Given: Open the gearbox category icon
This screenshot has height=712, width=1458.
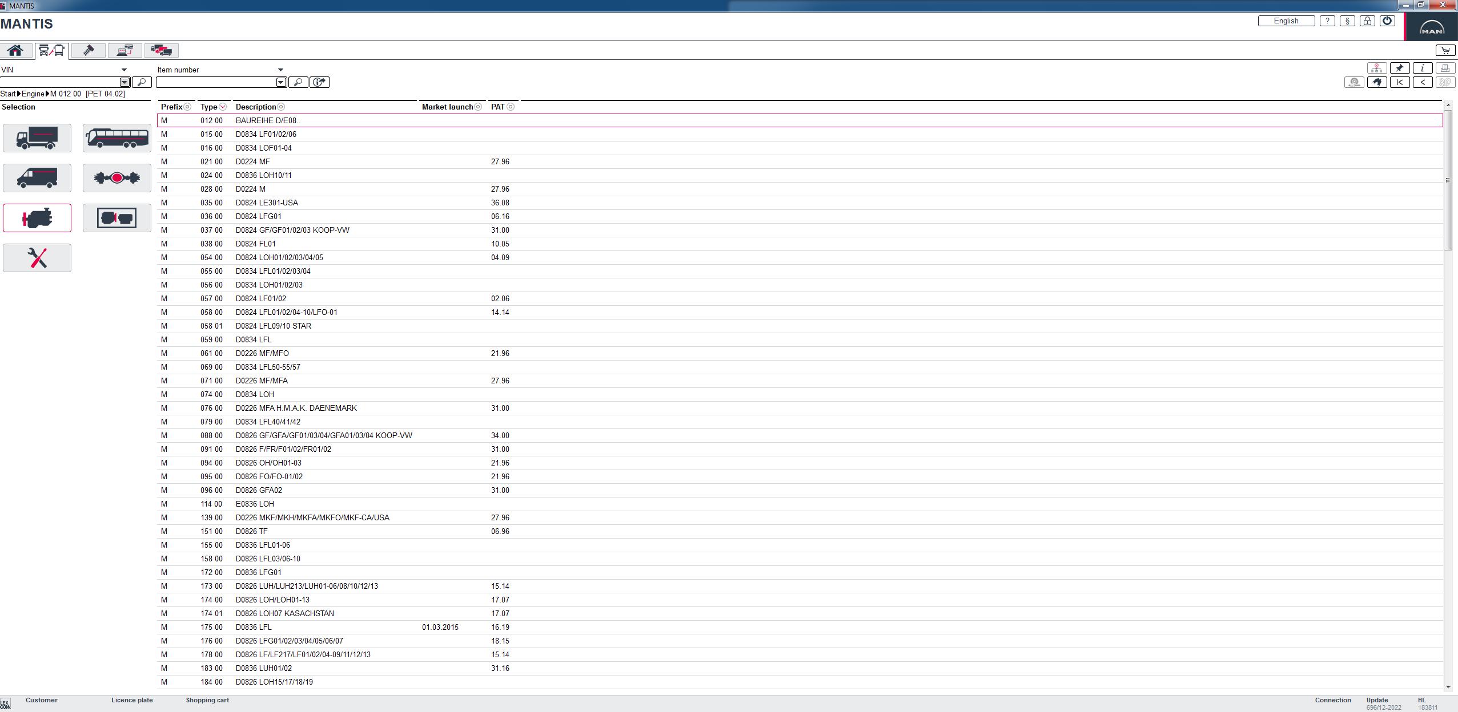Looking at the screenshot, I should pyautogui.click(x=117, y=218).
